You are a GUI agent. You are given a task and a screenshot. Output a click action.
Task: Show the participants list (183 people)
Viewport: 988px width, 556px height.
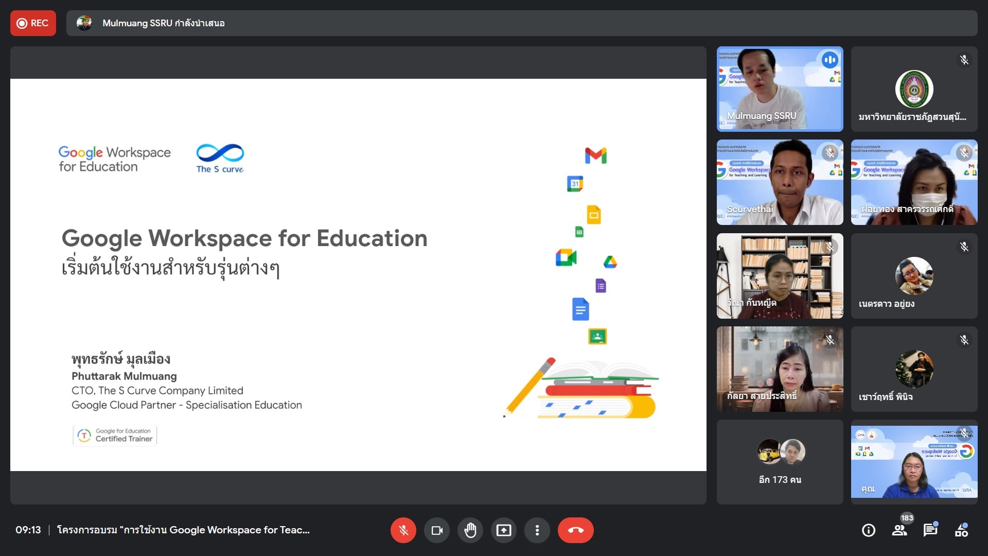pos(899,530)
